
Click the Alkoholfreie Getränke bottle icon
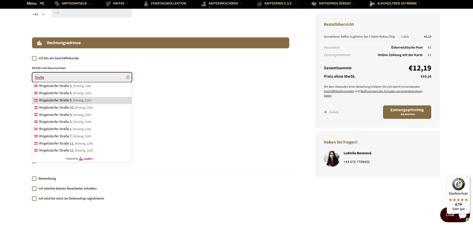click(x=372, y=3)
